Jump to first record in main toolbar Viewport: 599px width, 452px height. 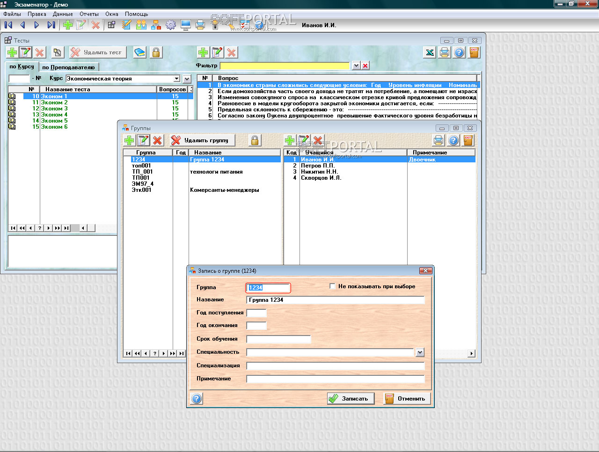tap(8, 25)
